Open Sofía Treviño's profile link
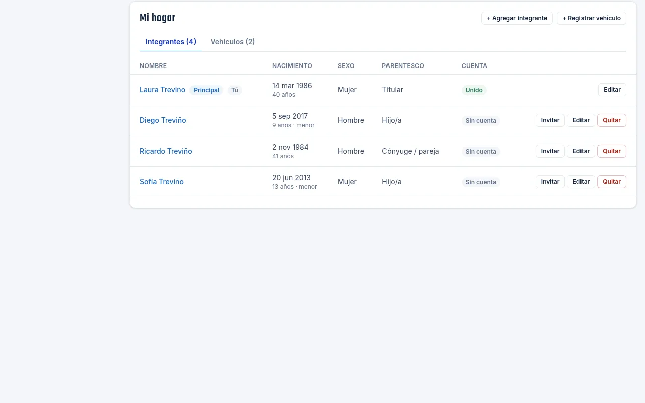 click(162, 182)
